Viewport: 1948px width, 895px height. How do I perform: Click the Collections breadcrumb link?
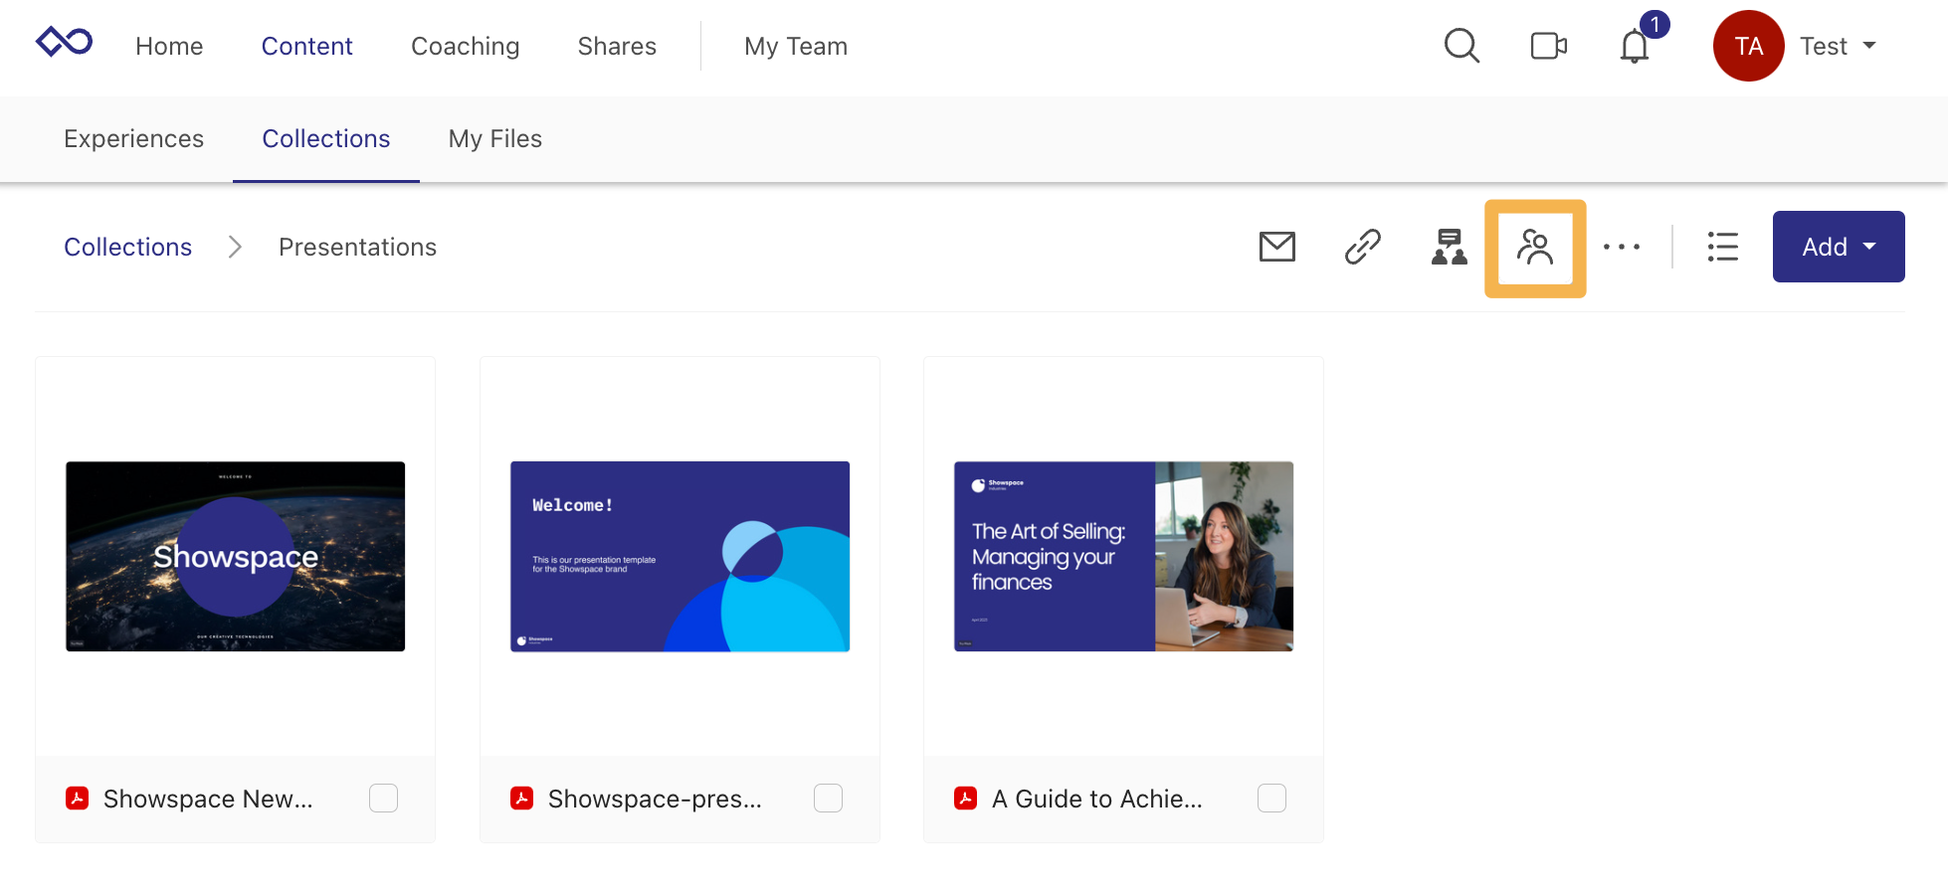click(127, 247)
